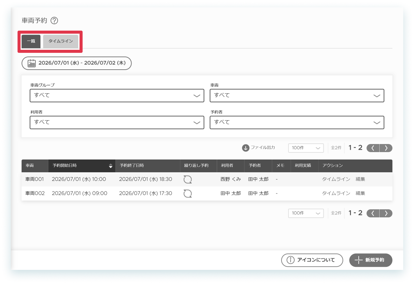Click the ファイル出力 download button
This screenshot has width=414, height=284.
click(x=259, y=148)
